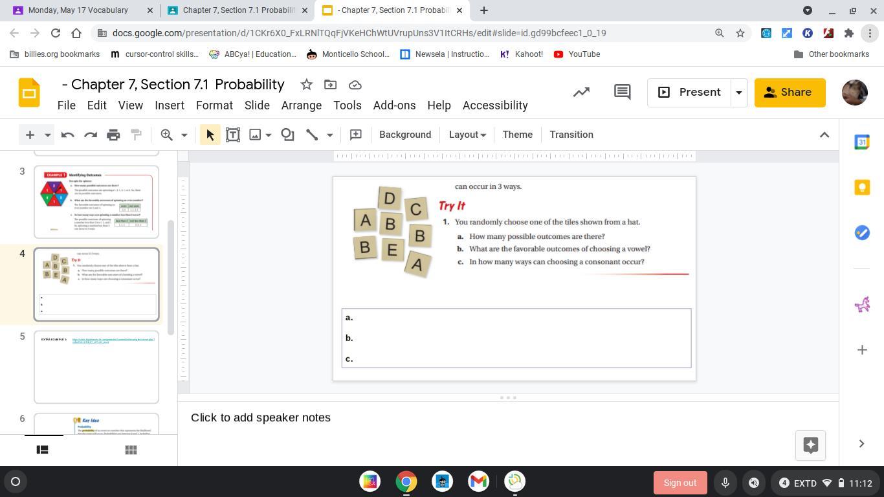This screenshot has height=497, width=884.
Task: Redo the last action
Action: (91, 135)
